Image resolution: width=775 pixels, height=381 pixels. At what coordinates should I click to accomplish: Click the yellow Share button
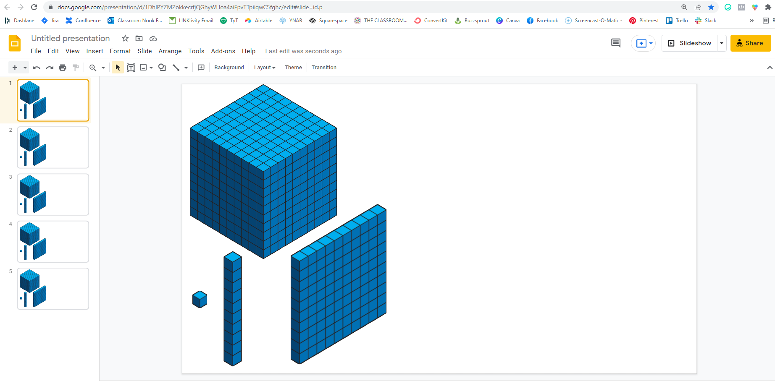point(750,43)
